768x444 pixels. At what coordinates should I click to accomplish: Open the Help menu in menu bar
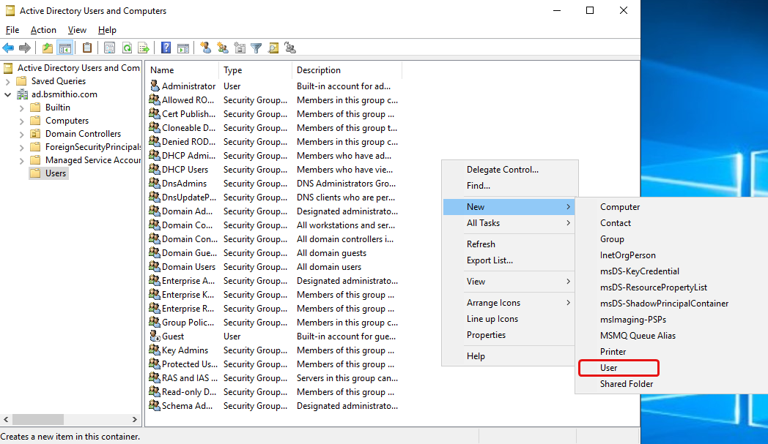[x=107, y=30]
